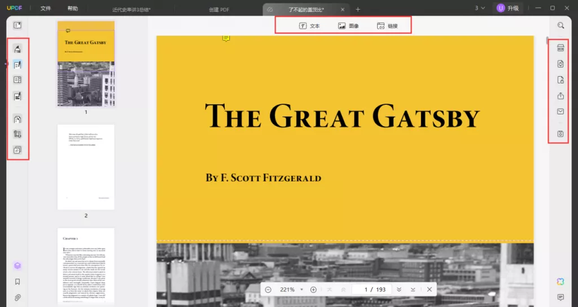The image size is (578, 307).
Task: Open the attachments paperclip panel
Action: [17, 297]
